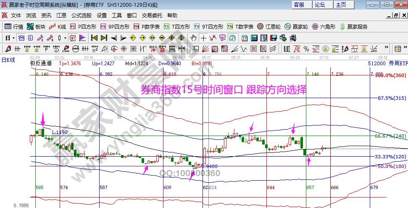This screenshot has width=408, height=208.
Task: Click the yellow diamond horizontal-compress icon
Action: pos(162,38)
